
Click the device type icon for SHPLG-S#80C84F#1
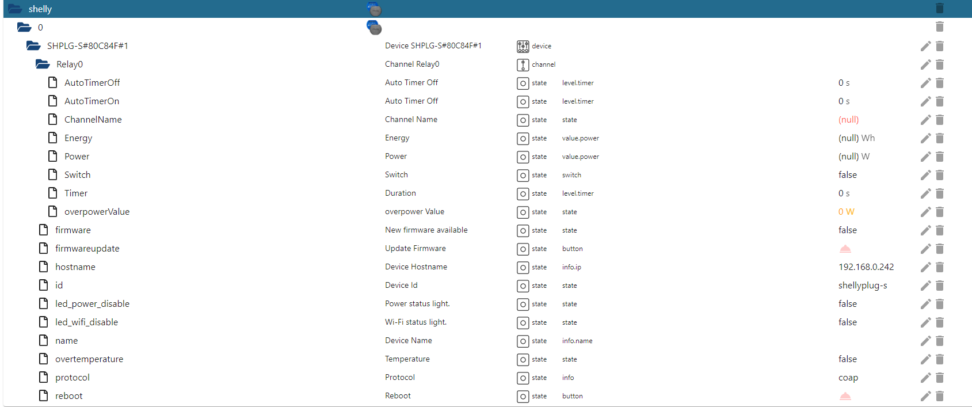[523, 47]
